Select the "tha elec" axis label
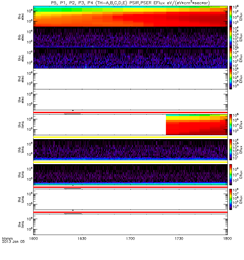This screenshot has width=244, height=260. [x=21, y=17]
